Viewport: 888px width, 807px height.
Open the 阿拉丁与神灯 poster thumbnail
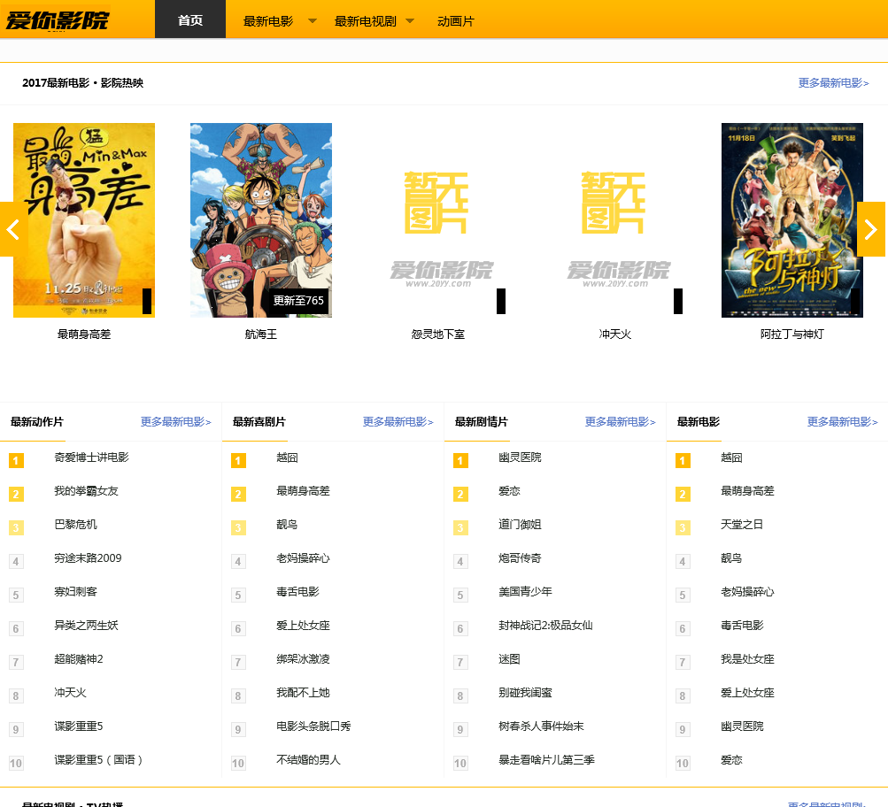791,220
